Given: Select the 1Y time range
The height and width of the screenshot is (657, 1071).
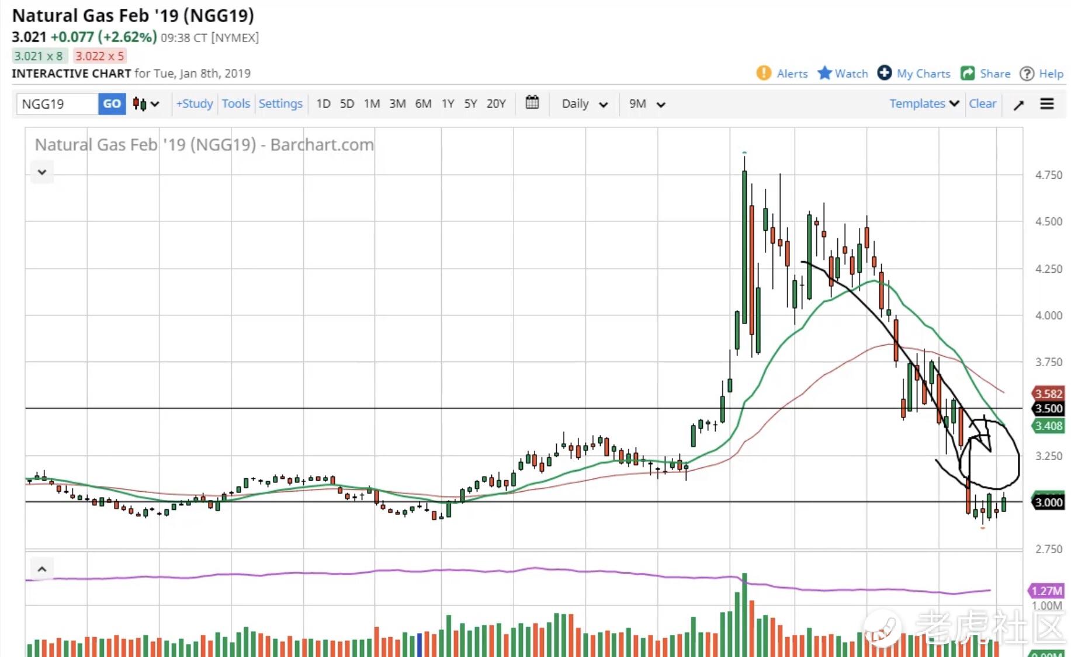Looking at the screenshot, I should (448, 104).
